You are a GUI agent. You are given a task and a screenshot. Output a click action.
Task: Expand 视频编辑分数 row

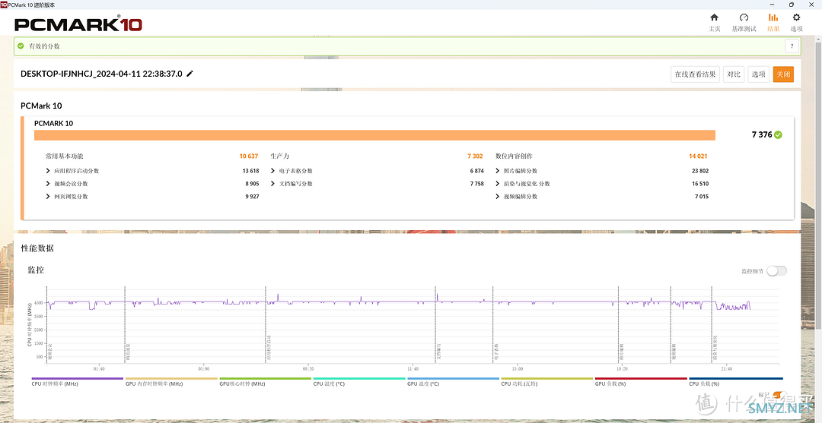pyautogui.click(x=498, y=197)
